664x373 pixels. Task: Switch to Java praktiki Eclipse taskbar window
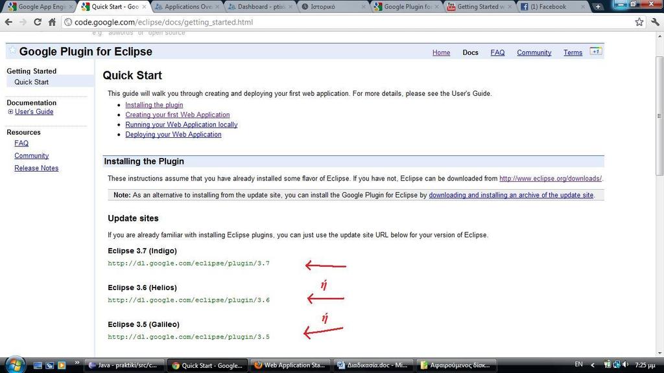pos(124,365)
